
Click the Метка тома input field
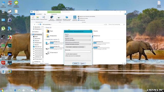(78, 52)
